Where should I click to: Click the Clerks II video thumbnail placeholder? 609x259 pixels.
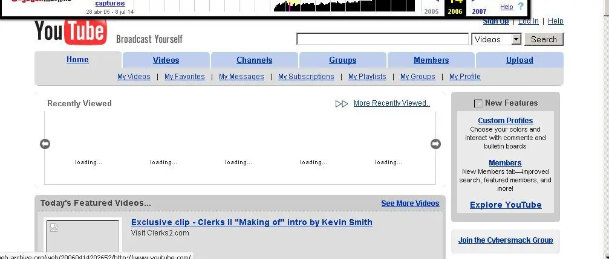pos(83,237)
